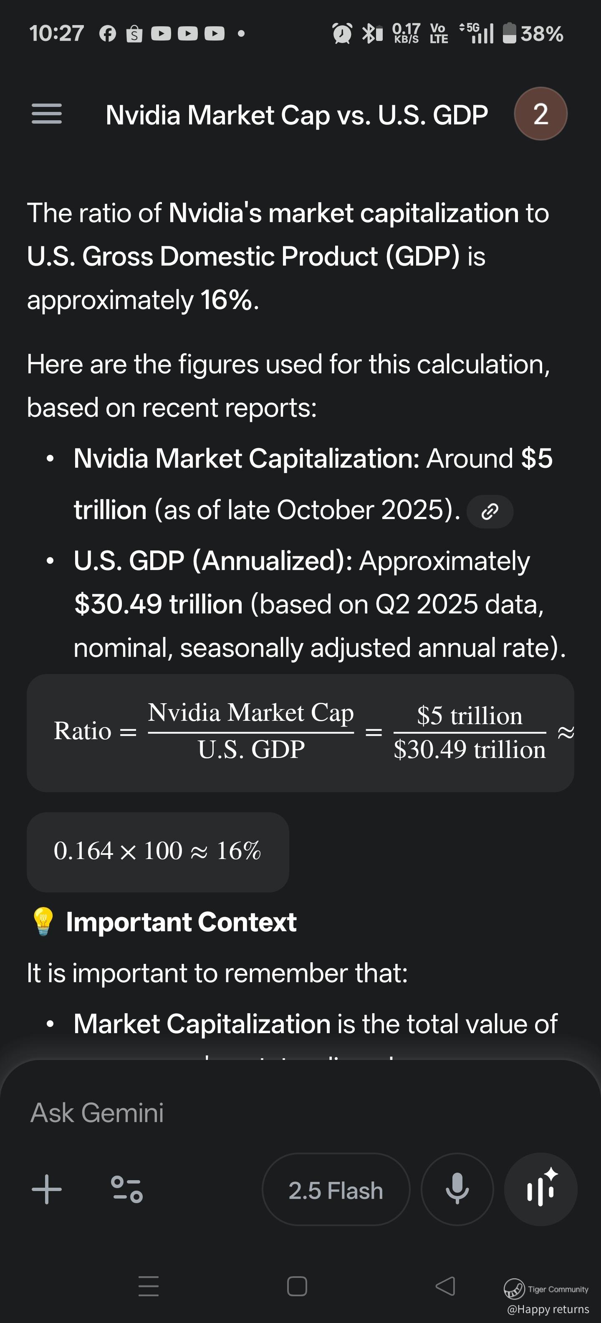This screenshot has width=601, height=1323.
Task: Tap the conversation title Nvidia Market Cap vs. U.S. GDP
Action: (297, 114)
